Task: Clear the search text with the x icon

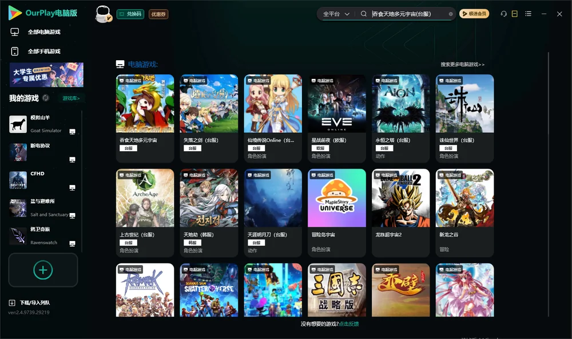Action: (x=451, y=14)
